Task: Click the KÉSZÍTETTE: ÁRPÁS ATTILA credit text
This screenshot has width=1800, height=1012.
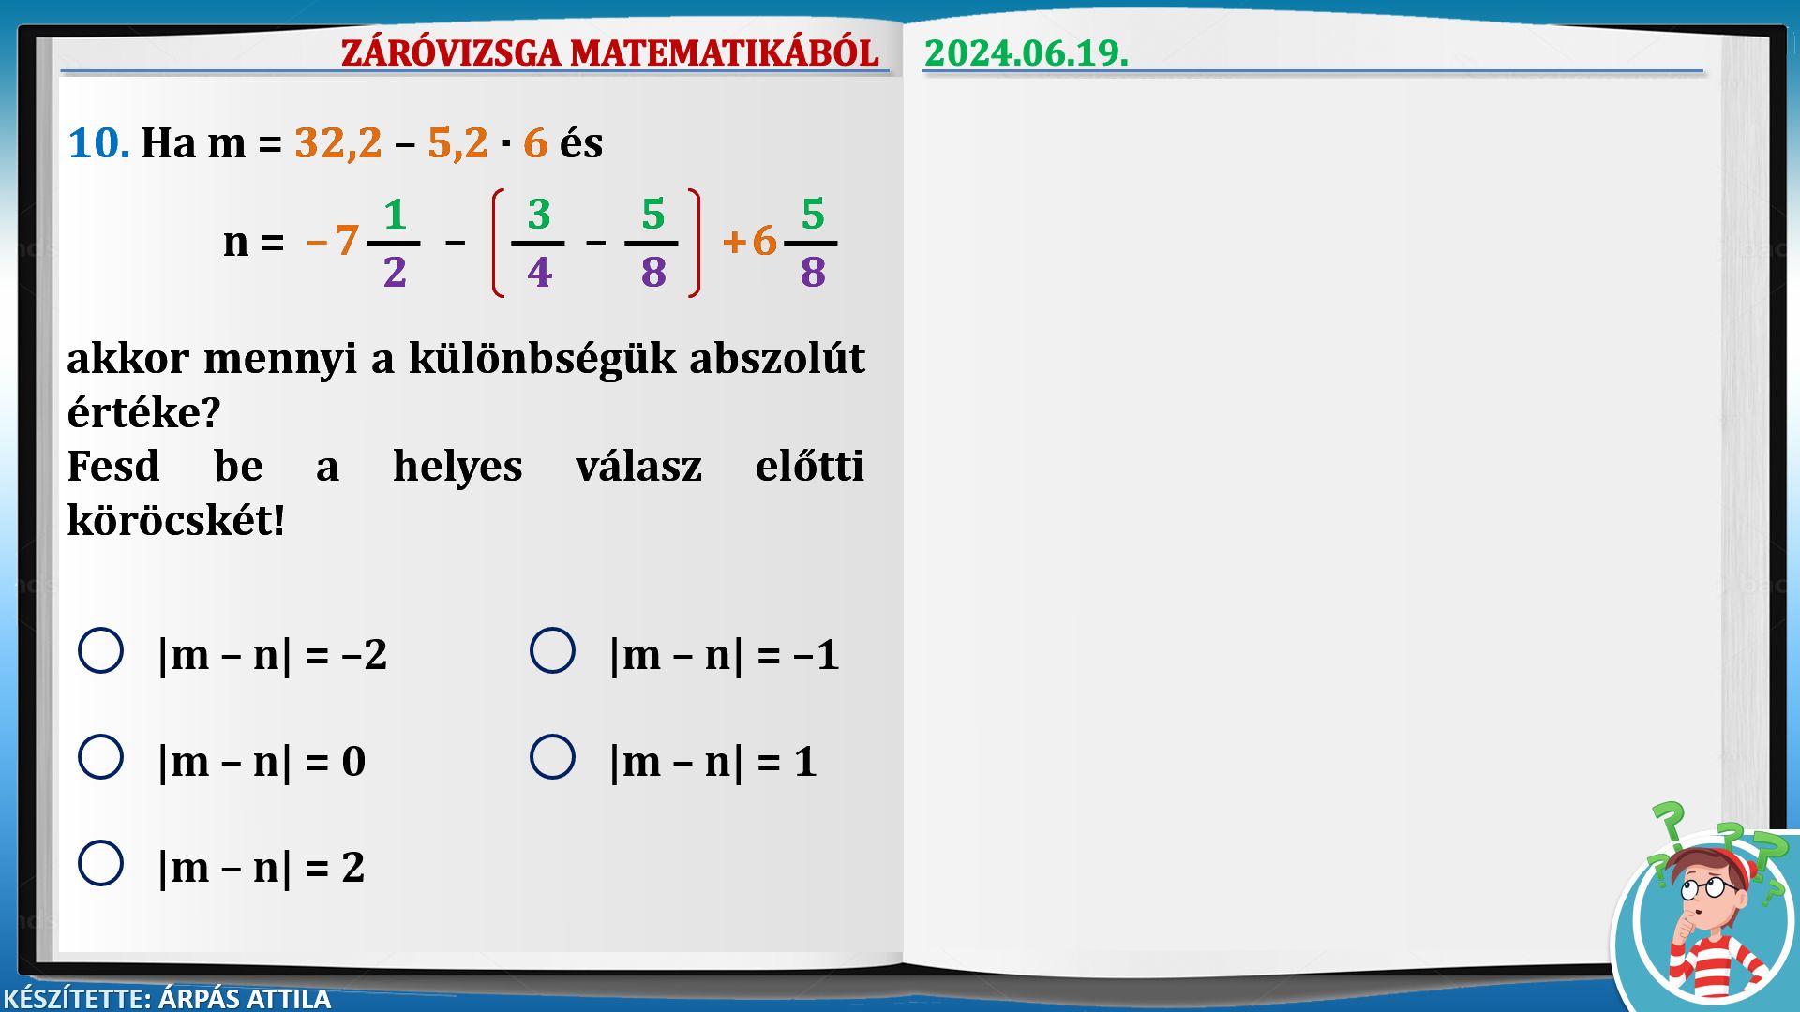Action: click(x=167, y=998)
